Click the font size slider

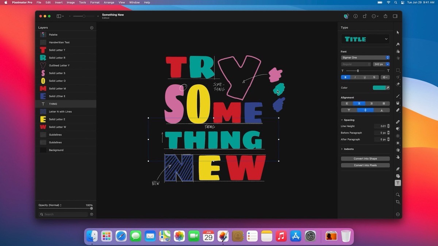coord(365,71)
